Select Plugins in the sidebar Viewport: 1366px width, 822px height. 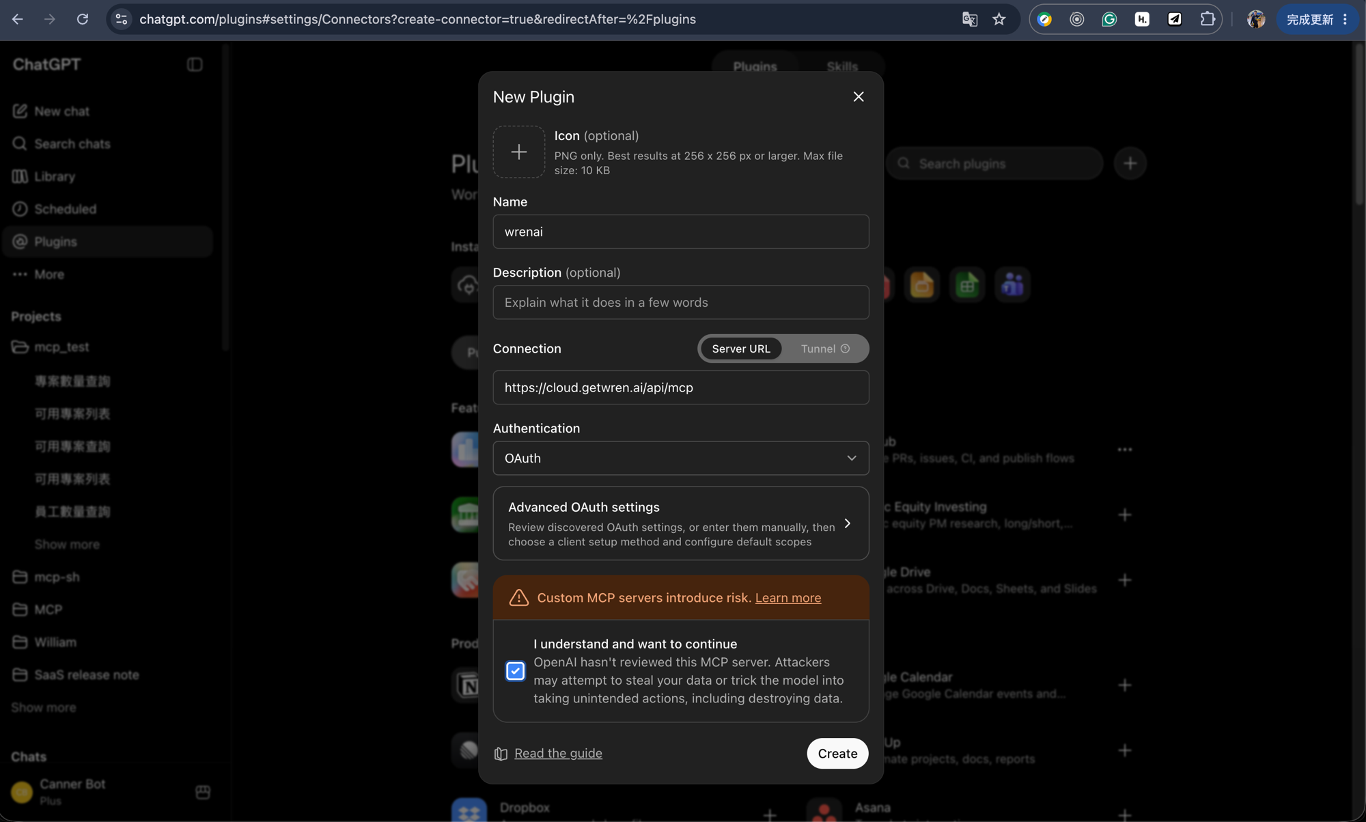pyautogui.click(x=107, y=242)
